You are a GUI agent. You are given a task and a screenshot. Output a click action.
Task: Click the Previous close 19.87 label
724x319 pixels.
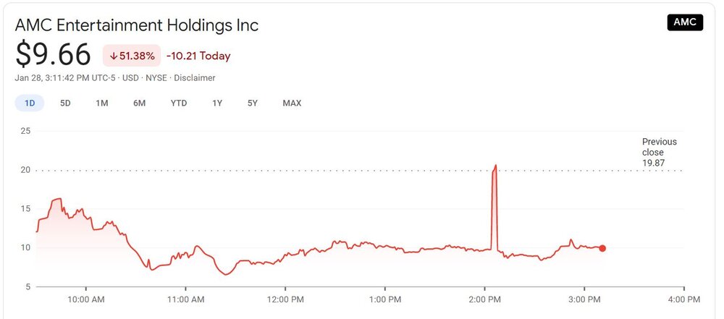pos(659,152)
